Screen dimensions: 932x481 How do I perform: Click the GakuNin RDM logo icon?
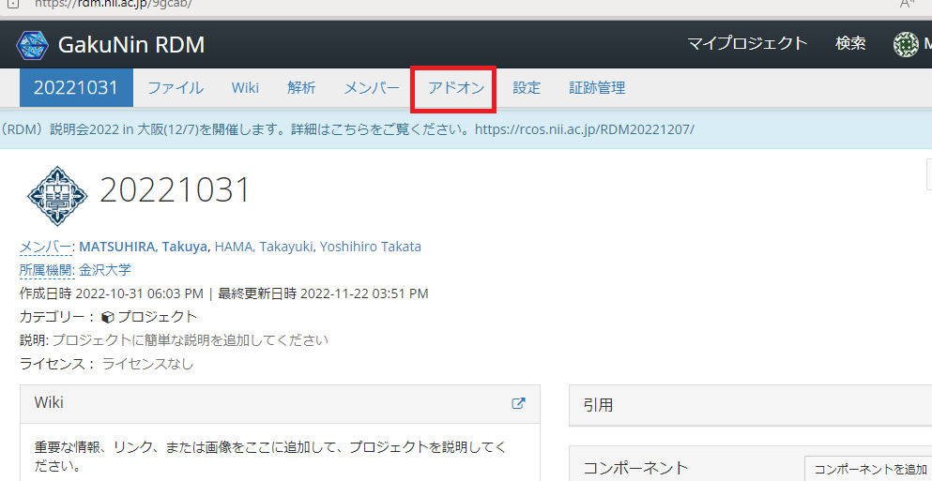coord(33,45)
